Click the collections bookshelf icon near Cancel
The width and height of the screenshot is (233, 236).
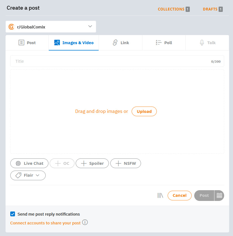160,195
